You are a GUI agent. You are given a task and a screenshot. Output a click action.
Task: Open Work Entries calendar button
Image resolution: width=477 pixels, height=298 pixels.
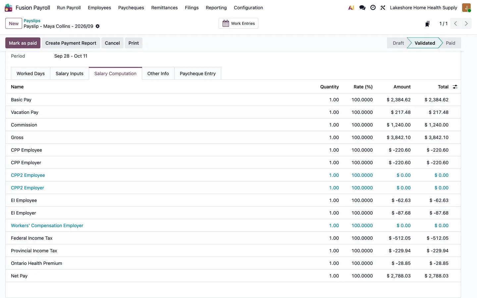(x=238, y=24)
